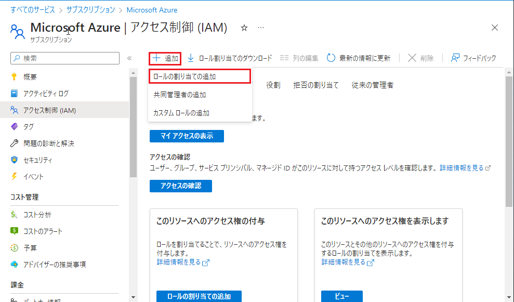Choose カスタム ロールの追加 menu entry
This screenshot has height=302, width=514.
(x=181, y=113)
